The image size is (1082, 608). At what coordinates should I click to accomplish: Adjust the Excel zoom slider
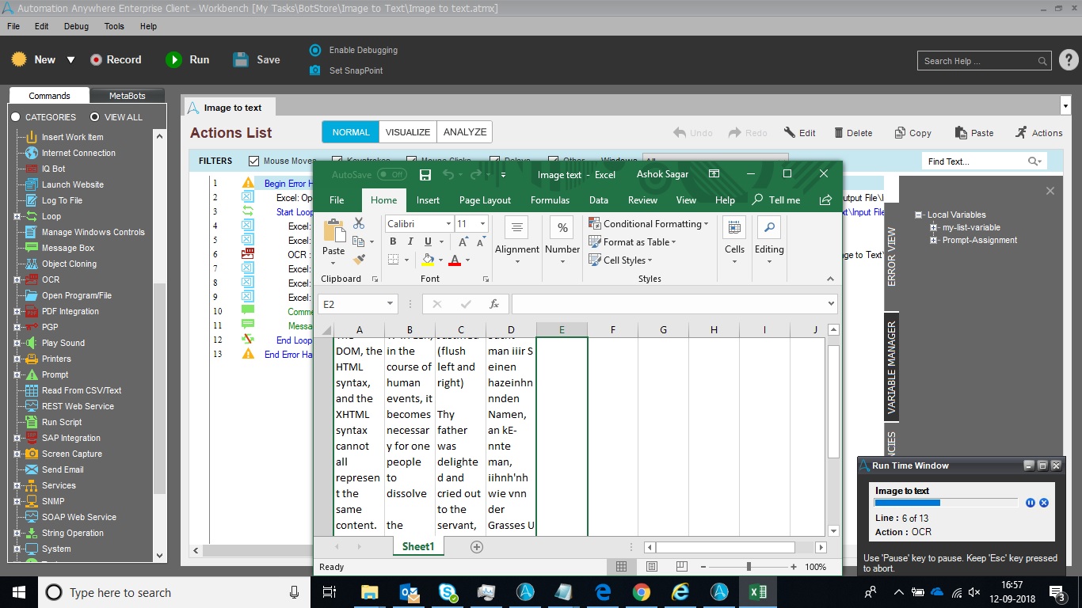pos(749,567)
